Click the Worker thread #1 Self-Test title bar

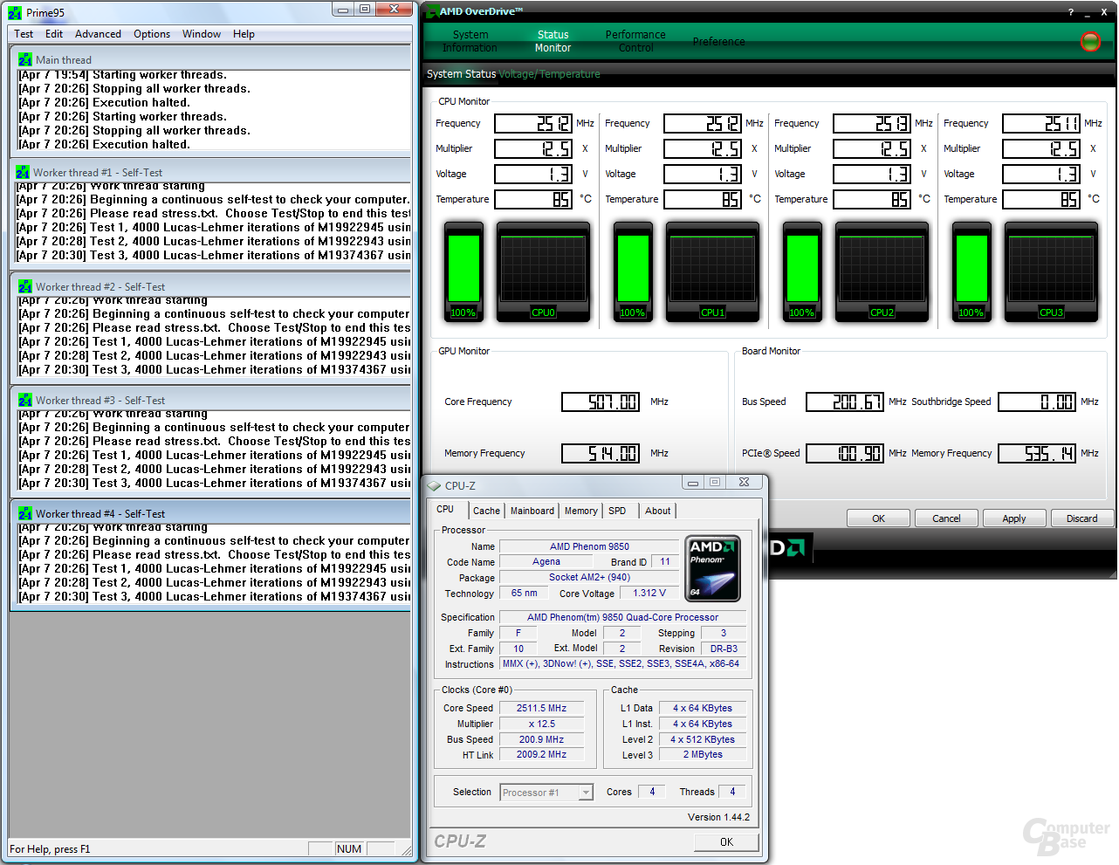pyautogui.click(x=210, y=173)
